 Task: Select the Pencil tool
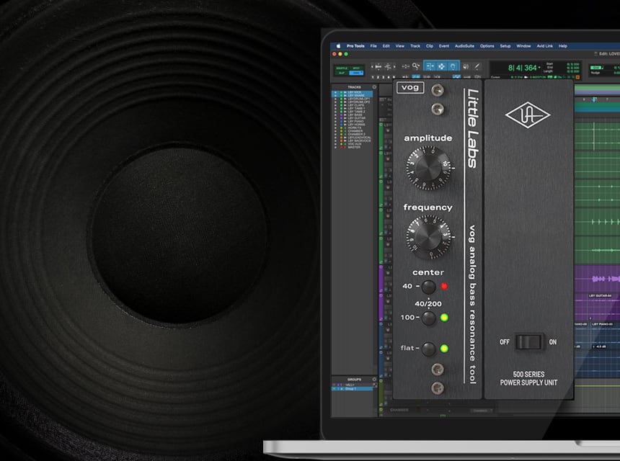click(477, 66)
